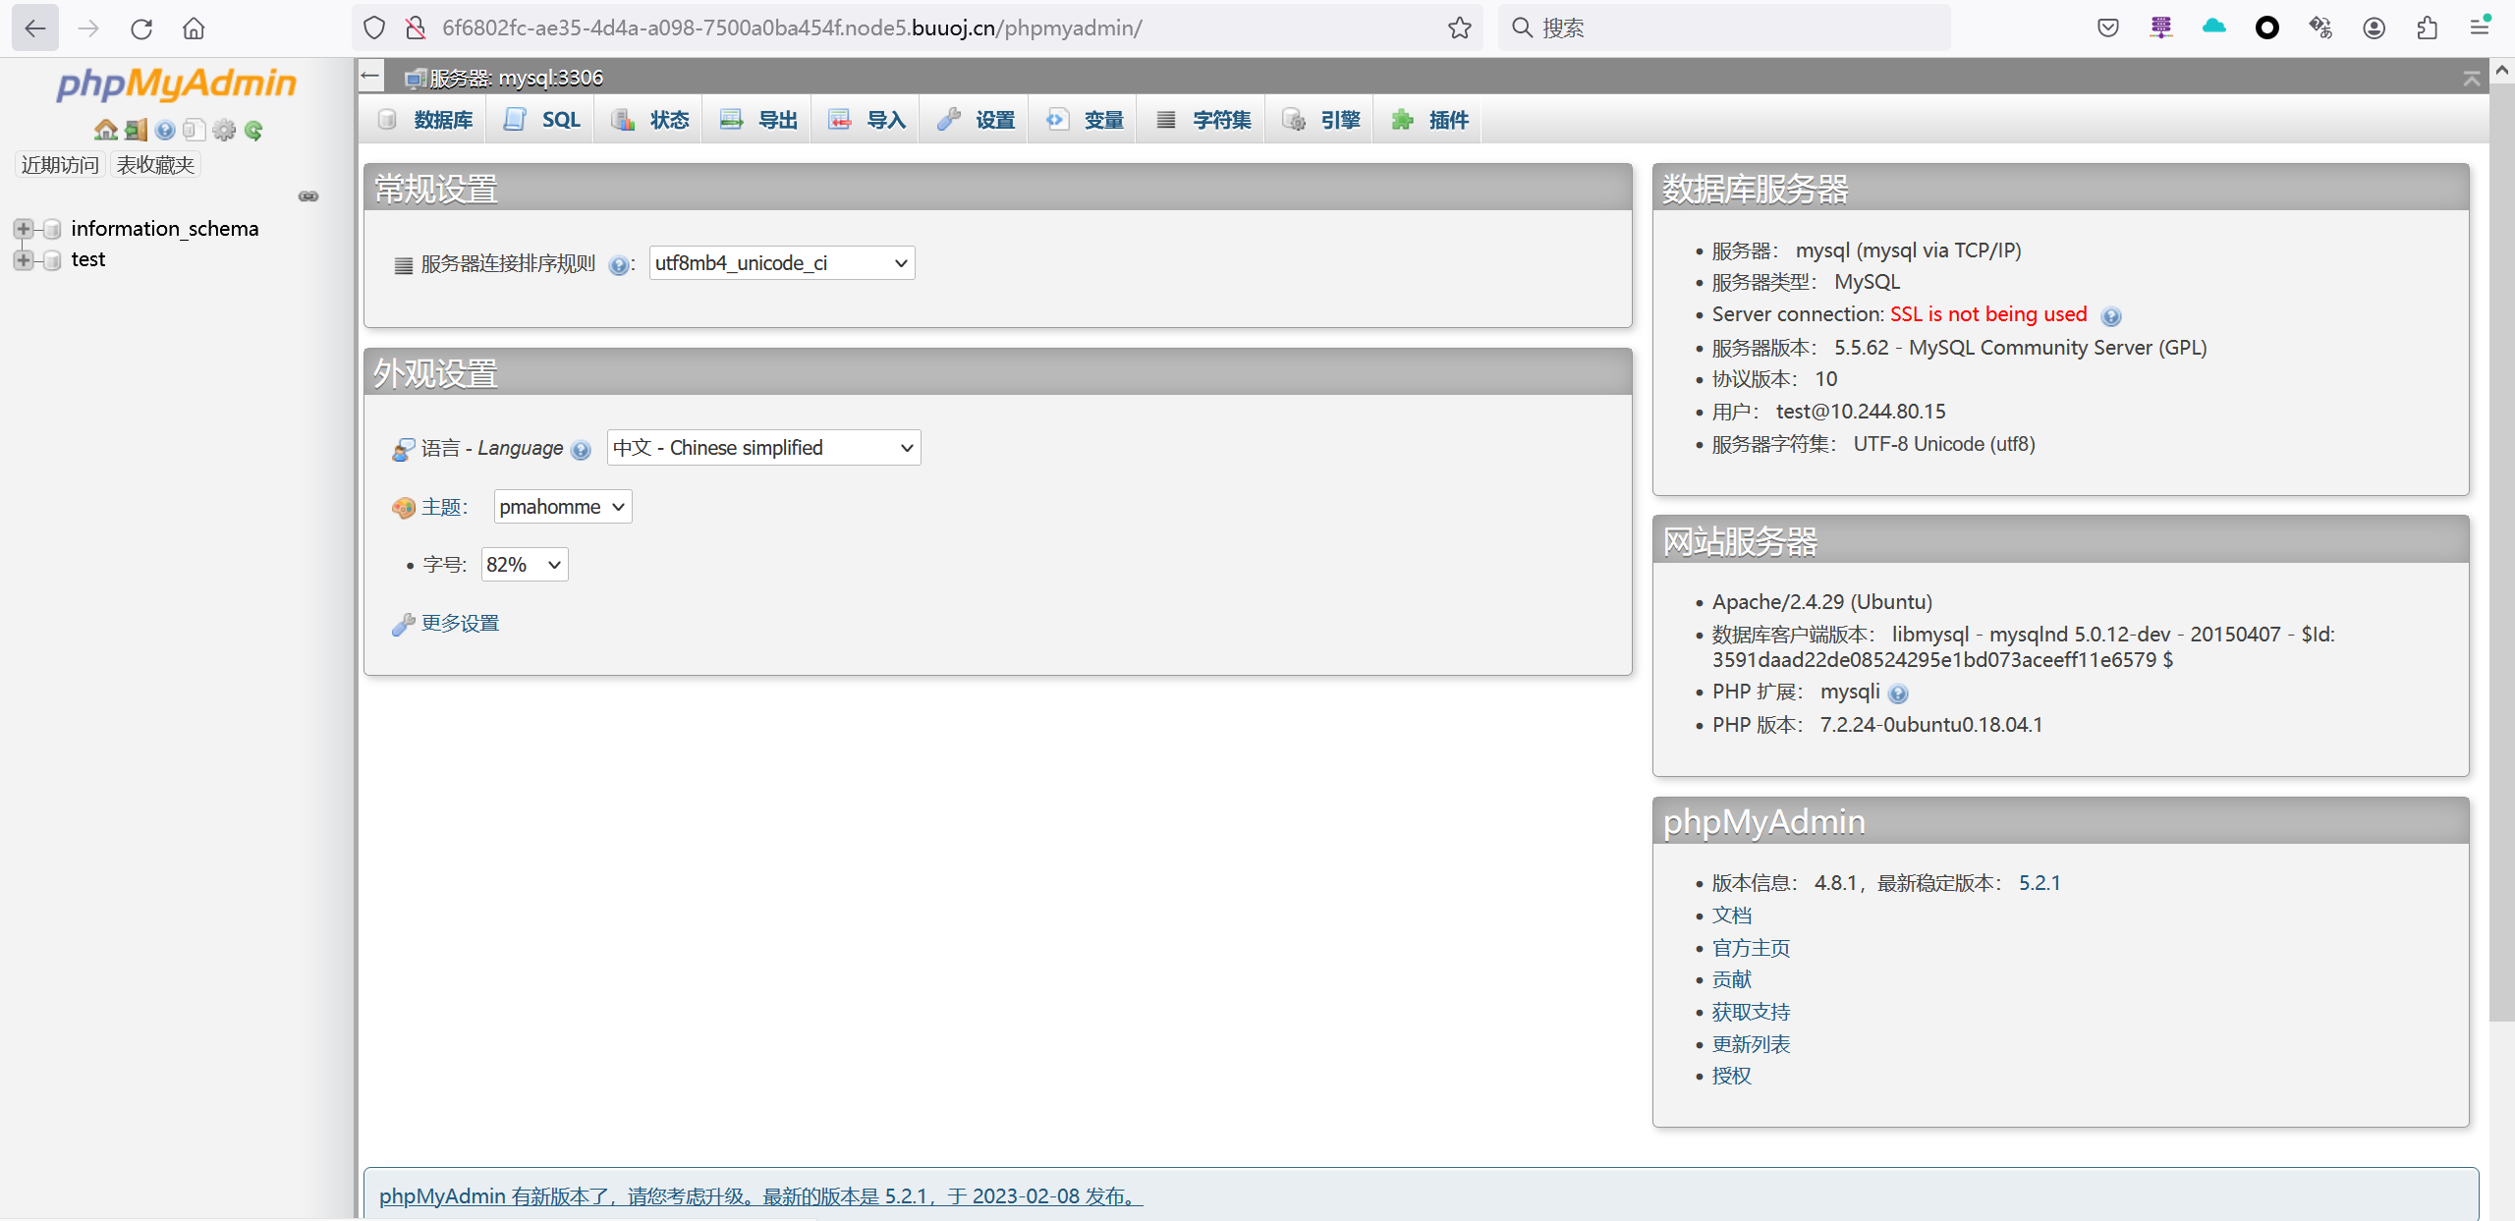Click help icon next to mysqli extension
Screen dimensions: 2515x1221
point(1898,694)
